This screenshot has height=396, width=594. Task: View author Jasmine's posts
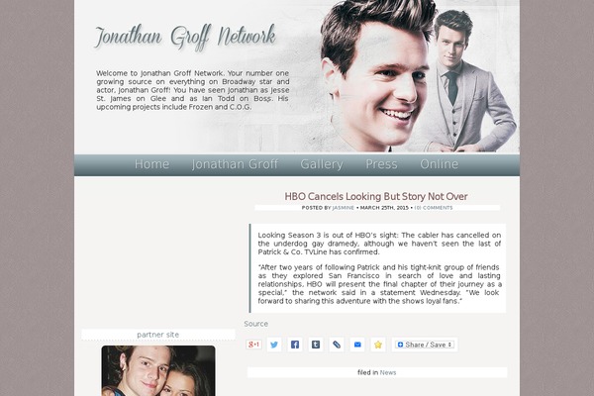pos(344,208)
